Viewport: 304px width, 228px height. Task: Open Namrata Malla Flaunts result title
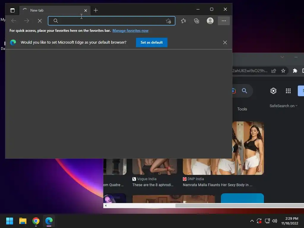coord(218,185)
